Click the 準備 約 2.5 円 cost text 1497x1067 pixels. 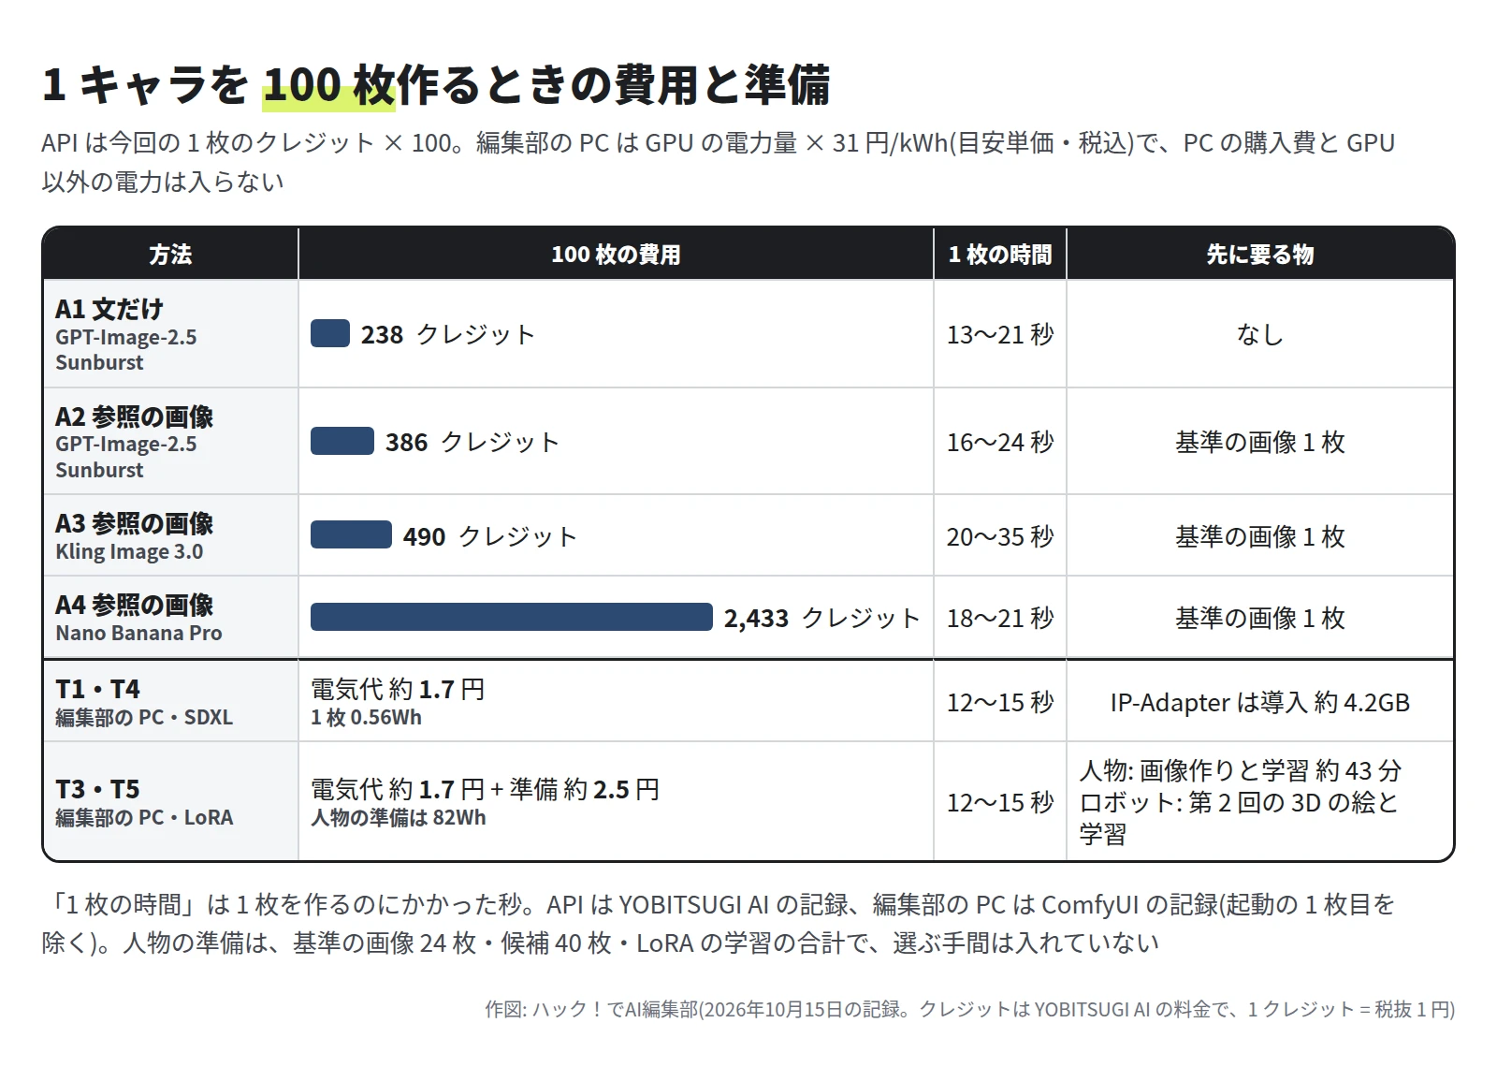585,789
